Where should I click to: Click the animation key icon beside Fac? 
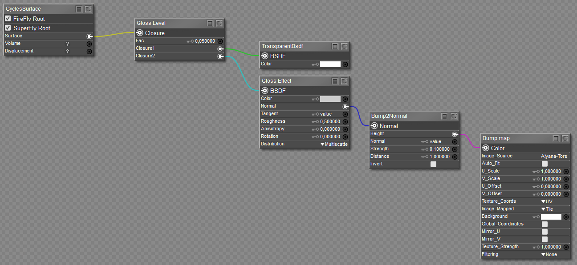tap(190, 41)
